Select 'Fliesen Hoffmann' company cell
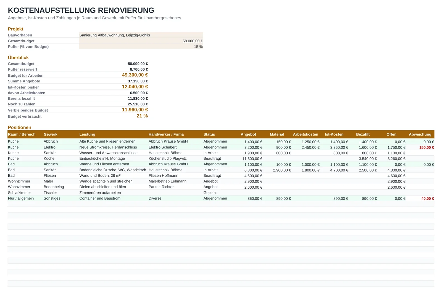Viewport: 442px width, 294px height. [x=163, y=176]
